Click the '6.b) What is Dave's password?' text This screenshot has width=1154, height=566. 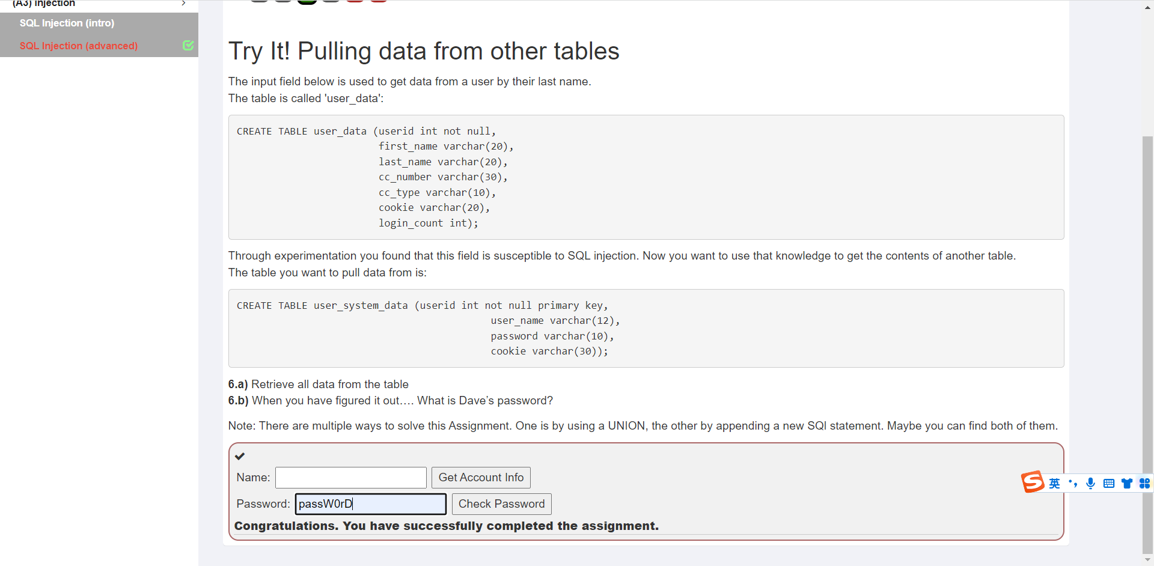391,401
